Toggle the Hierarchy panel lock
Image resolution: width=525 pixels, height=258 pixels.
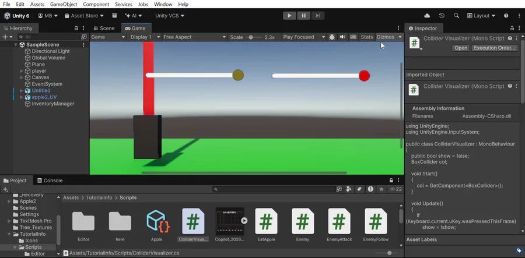[x=76, y=28]
